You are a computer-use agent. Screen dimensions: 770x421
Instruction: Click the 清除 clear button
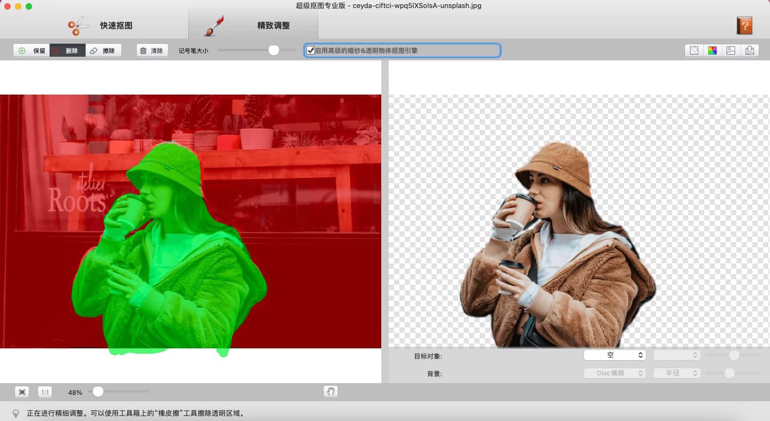coord(152,51)
